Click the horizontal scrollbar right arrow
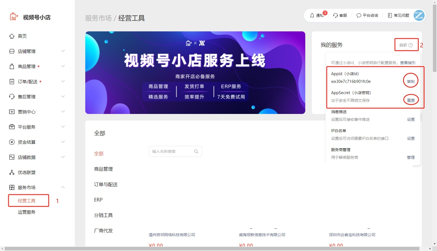Screen dimensions: 437x251 coord(430,249)
